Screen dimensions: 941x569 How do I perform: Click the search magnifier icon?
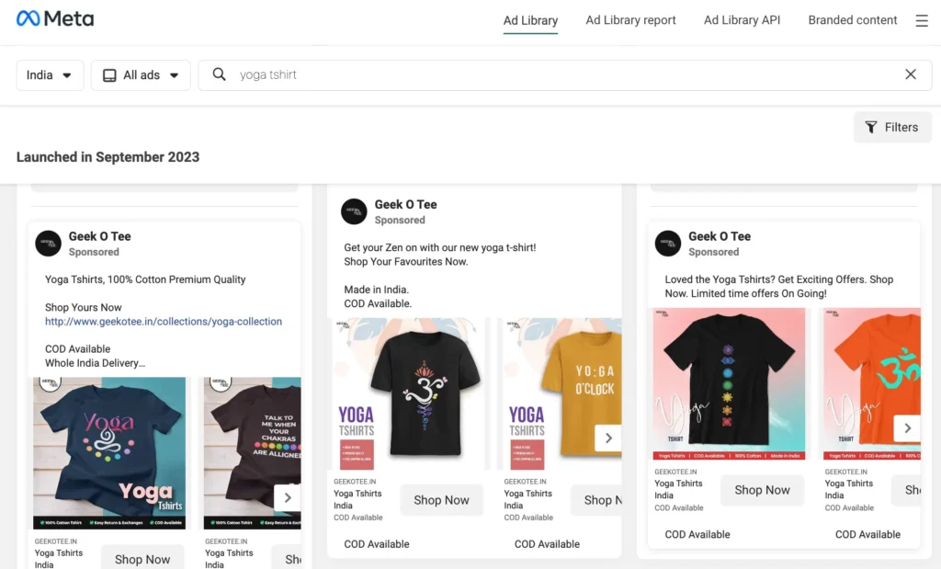click(219, 74)
